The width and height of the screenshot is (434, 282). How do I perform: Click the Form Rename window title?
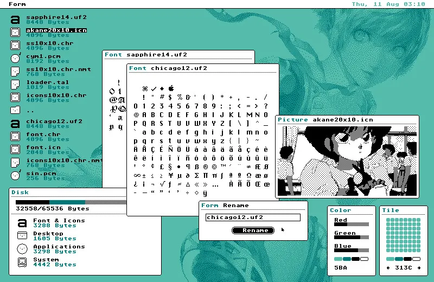pos(225,206)
